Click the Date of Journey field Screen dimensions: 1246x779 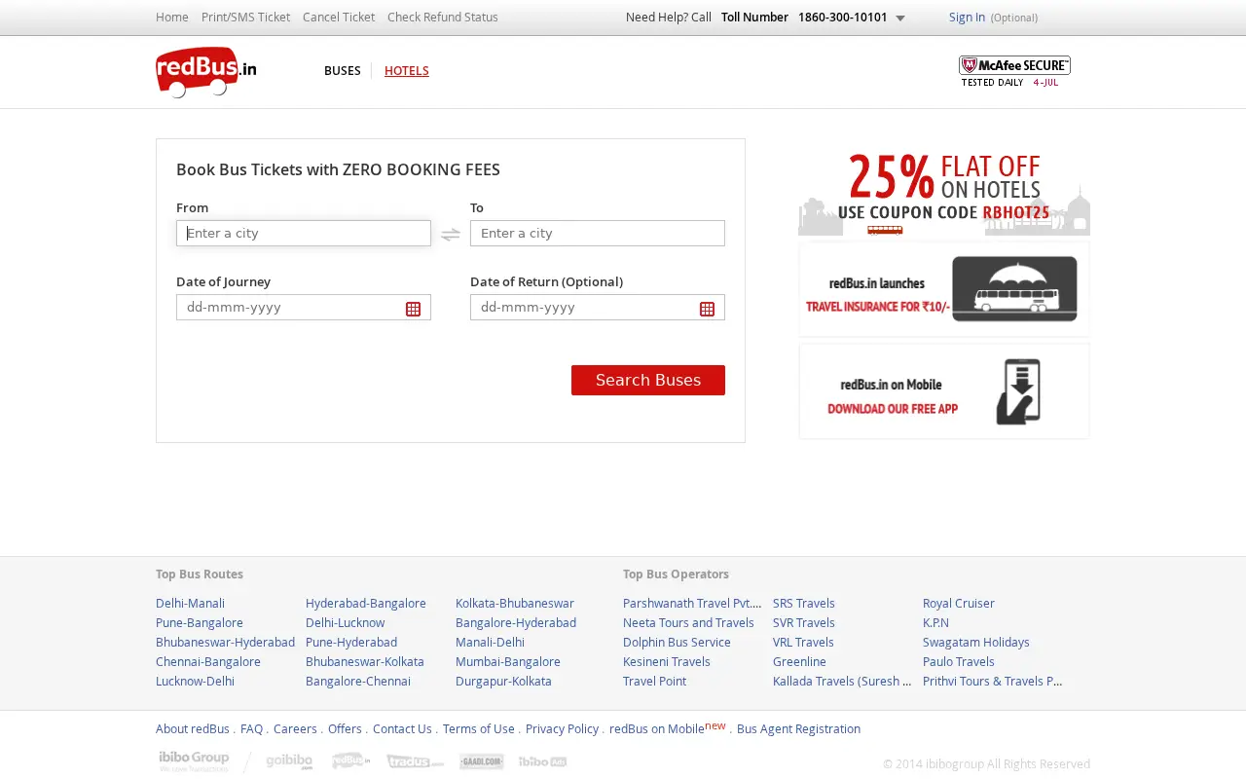tap(304, 307)
